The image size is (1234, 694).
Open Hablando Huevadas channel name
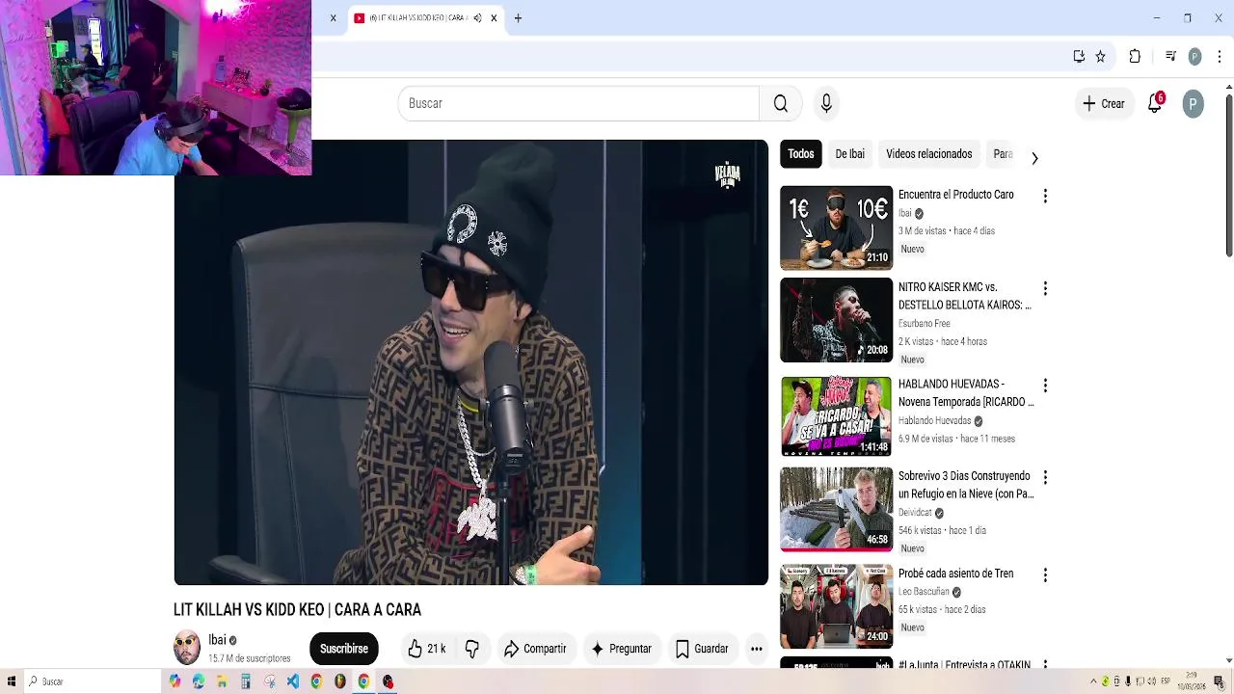pos(934,421)
